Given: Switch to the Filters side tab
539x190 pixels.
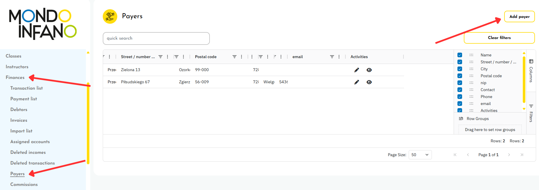Looking at the screenshot, I should (x=531, y=113).
